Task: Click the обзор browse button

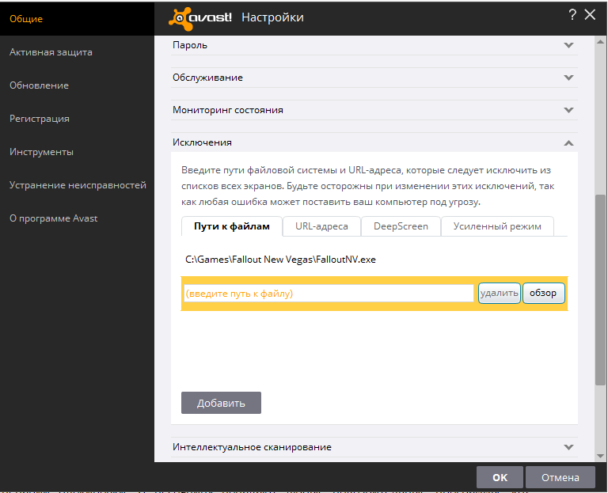Action: (x=543, y=294)
